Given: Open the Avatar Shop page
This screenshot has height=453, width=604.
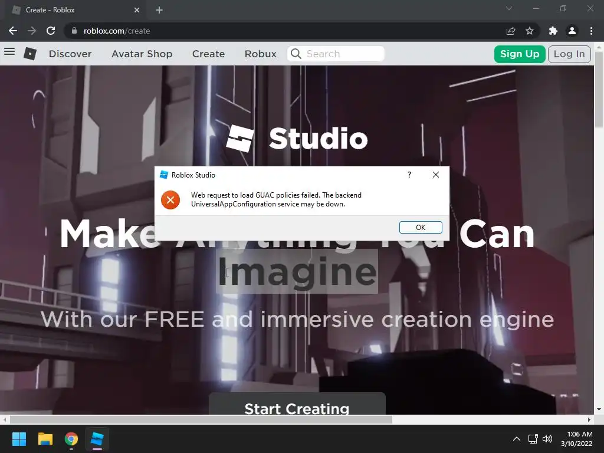Looking at the screenshot, I should click(142, 54).
